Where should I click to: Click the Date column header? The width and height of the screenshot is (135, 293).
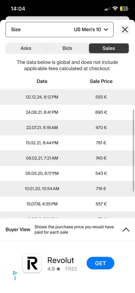point(42,81)
